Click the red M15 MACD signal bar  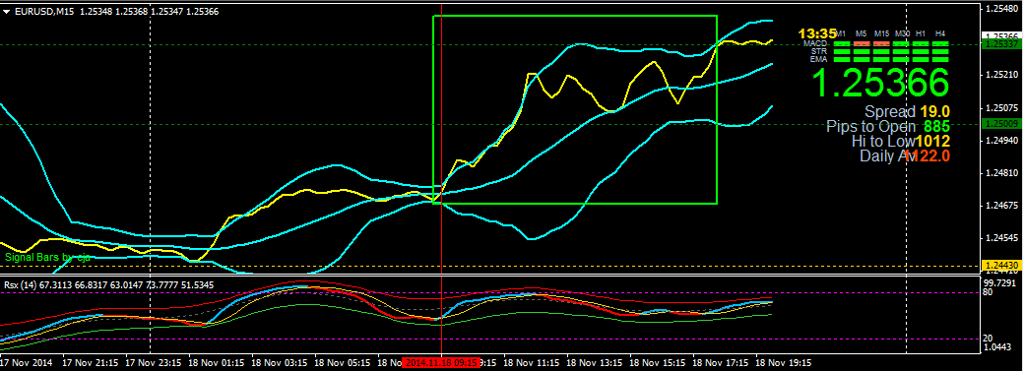tap(881, 43)
